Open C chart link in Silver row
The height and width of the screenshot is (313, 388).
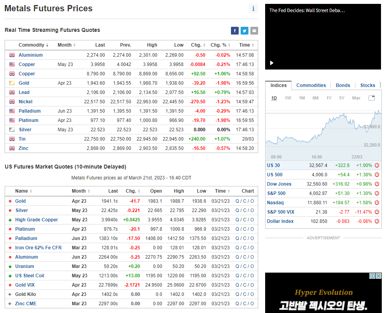[x=245, y=210]
